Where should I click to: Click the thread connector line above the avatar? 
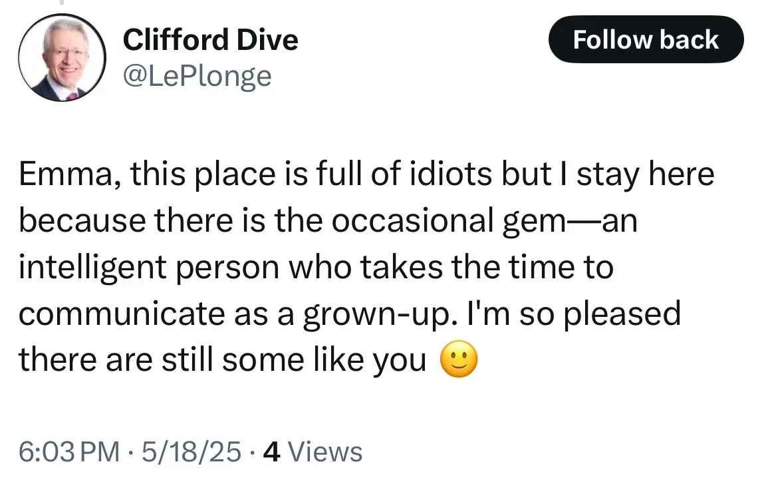pyautogui.click(x=61, y=3)
